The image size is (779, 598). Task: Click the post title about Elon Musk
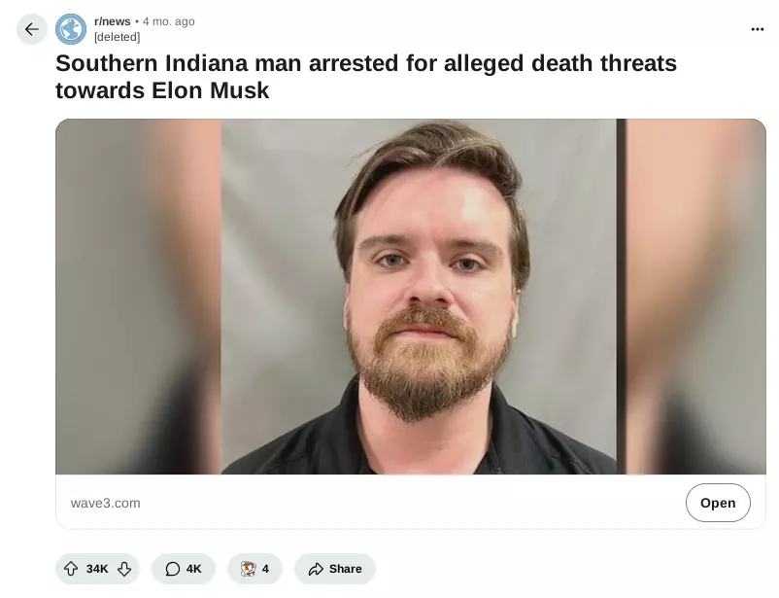coord(365,77)
